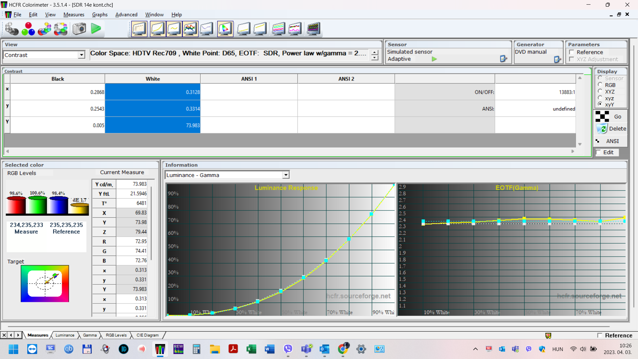Open the Luminance - Gamma dropdown

pos(285,175)
